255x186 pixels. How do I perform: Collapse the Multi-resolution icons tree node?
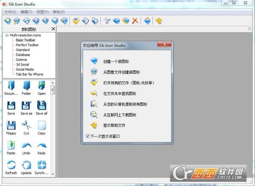(x=7, y=35)
